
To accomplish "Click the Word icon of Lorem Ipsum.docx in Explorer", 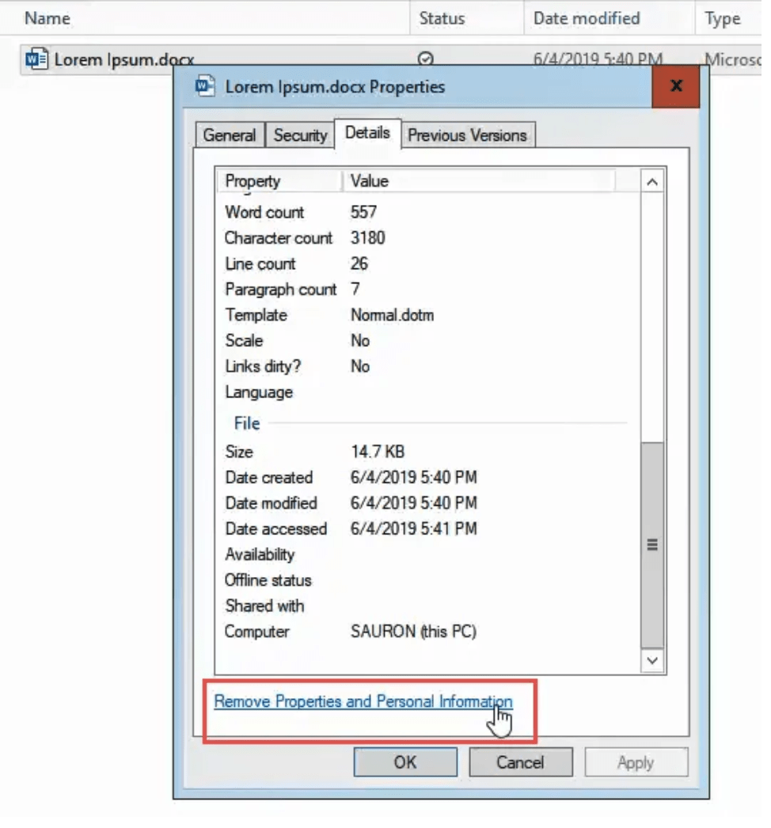I will pyautogui.click(x=36, y=59).
